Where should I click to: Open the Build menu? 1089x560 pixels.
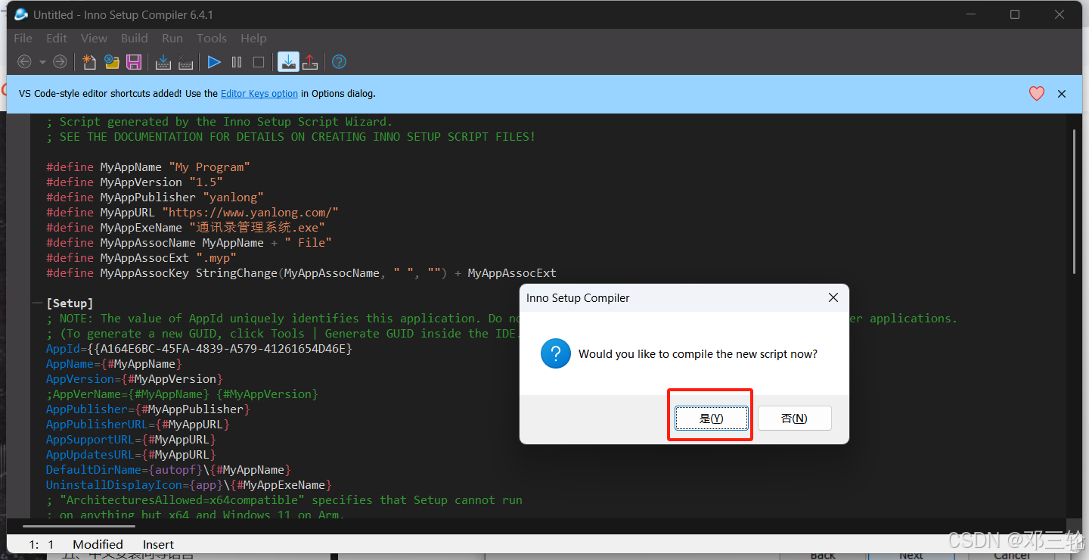click(135, 38)
